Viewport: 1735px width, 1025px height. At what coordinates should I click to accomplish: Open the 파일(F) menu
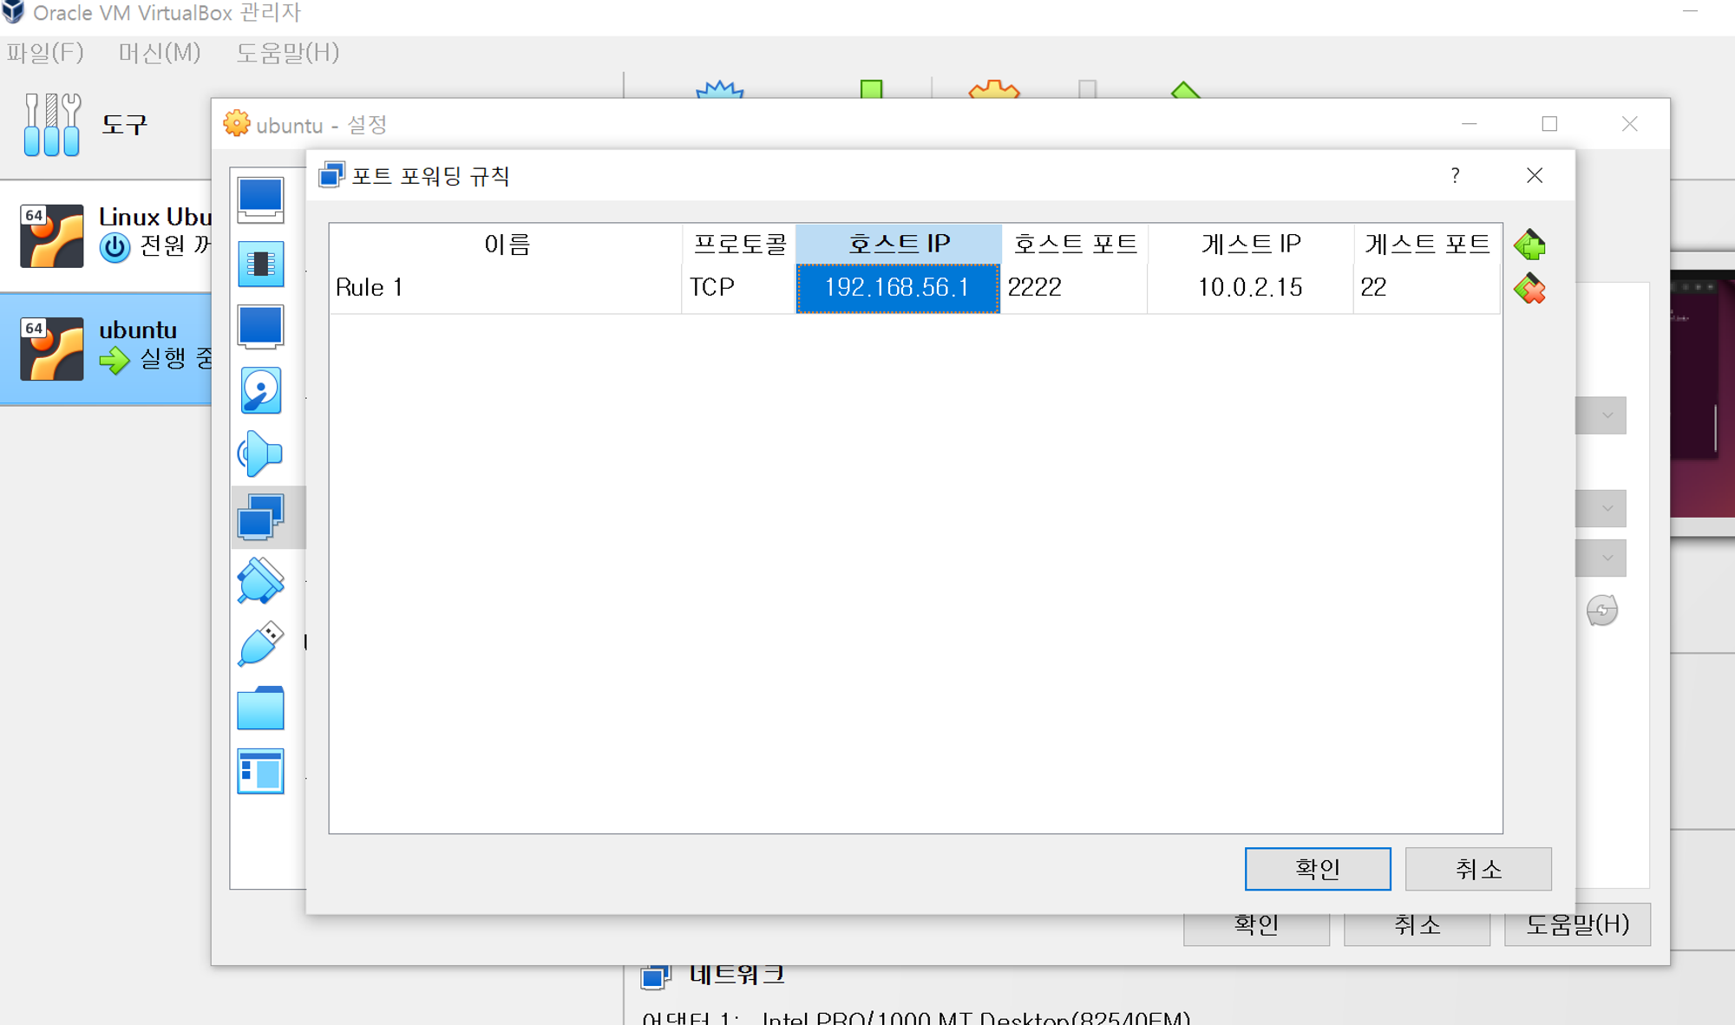(45, 53)
